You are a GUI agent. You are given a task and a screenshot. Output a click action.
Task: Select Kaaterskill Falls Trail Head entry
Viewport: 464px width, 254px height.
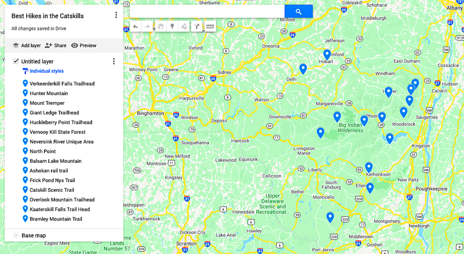59,209
